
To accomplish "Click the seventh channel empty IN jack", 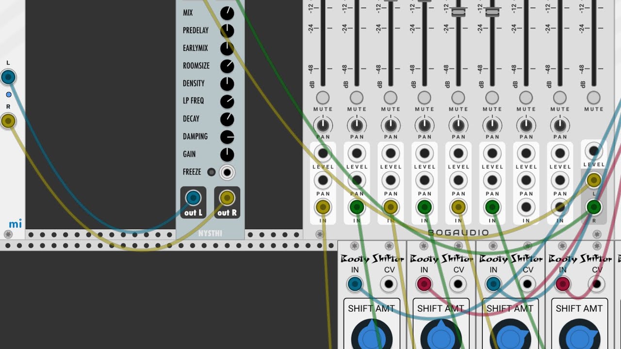I will (526, 207).
